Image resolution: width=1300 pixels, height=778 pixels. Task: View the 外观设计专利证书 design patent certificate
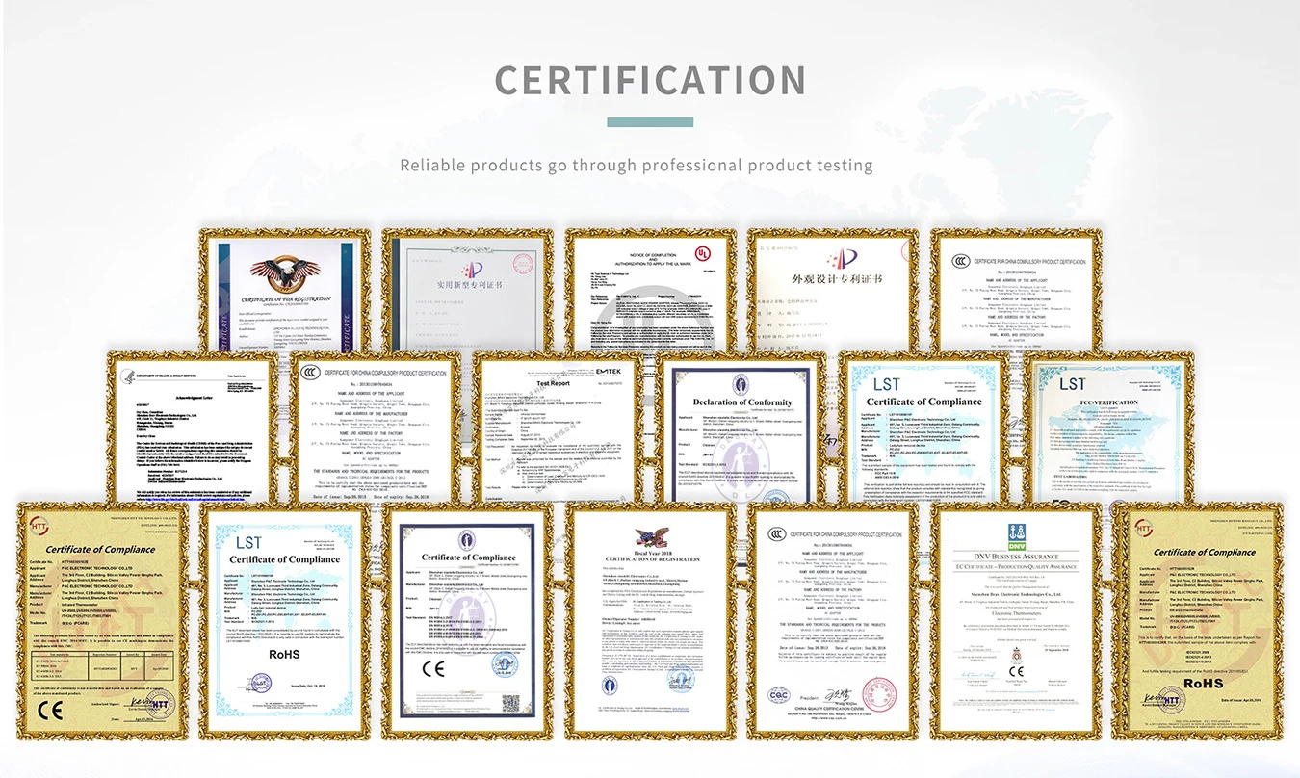(833, 289)
